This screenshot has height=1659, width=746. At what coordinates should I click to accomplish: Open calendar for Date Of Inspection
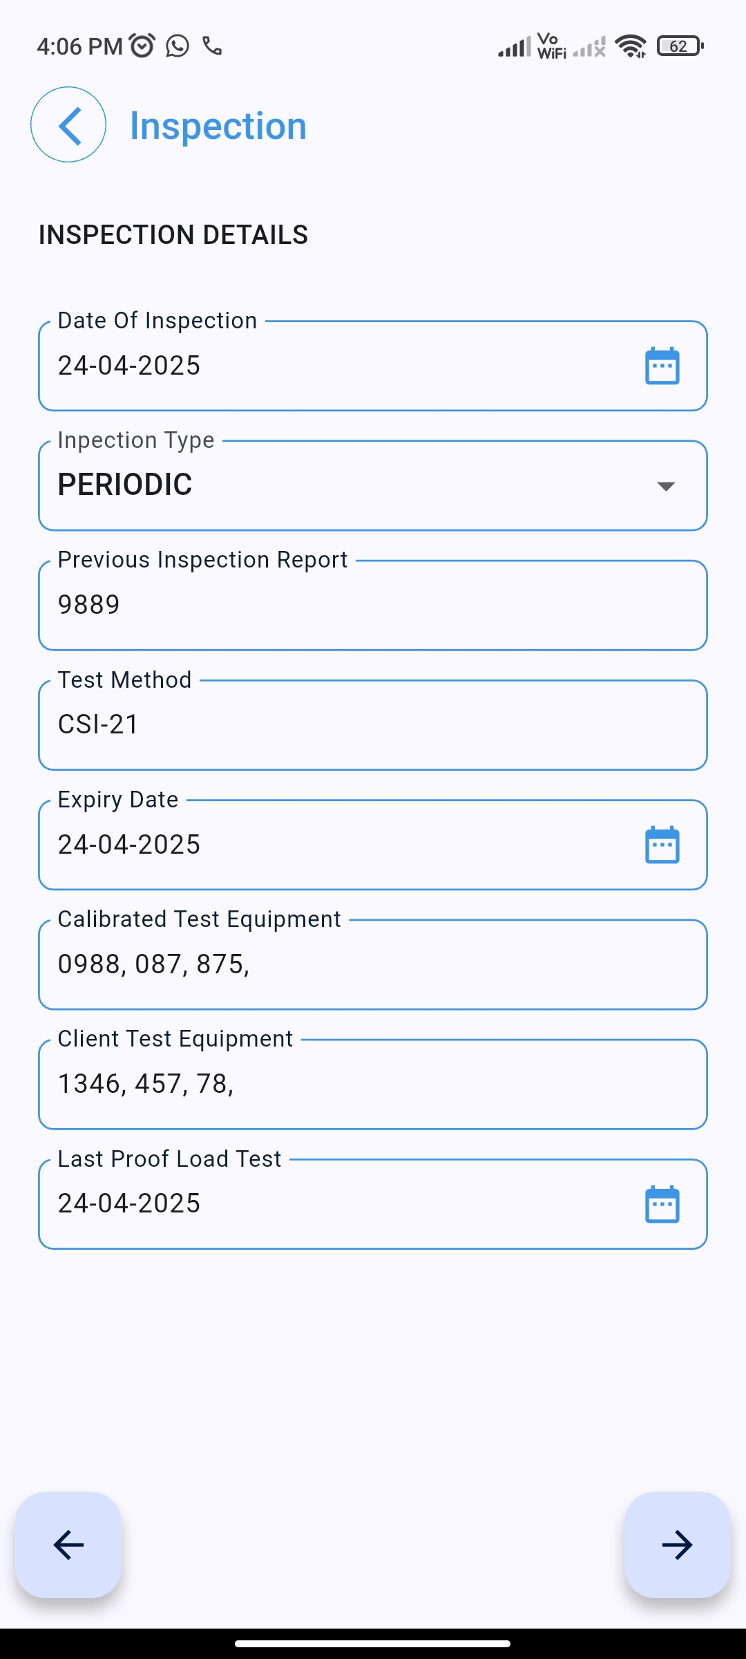662,366
